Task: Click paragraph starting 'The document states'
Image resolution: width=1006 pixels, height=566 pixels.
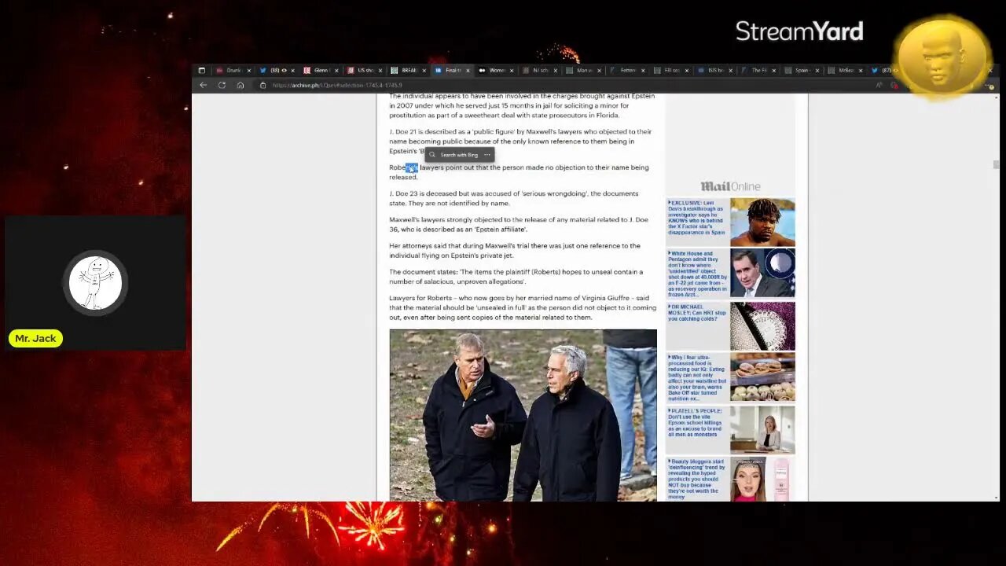Action: (x=516, y=277)
